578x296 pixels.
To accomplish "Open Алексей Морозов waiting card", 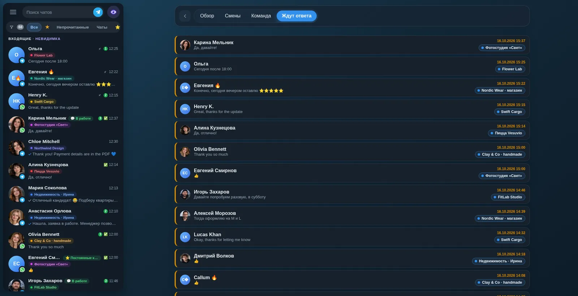I will click(x=352, y=216).
